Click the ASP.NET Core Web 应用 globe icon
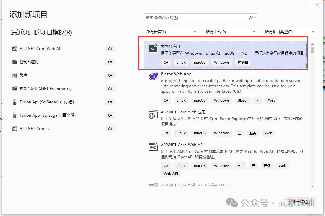This screenshot has height=216, width=325. (x=153, y=114)
